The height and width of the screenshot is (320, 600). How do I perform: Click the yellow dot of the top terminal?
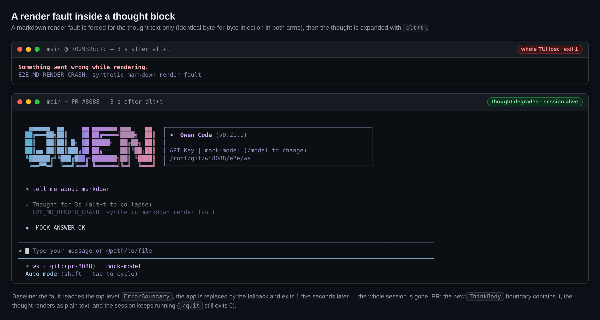28,49
